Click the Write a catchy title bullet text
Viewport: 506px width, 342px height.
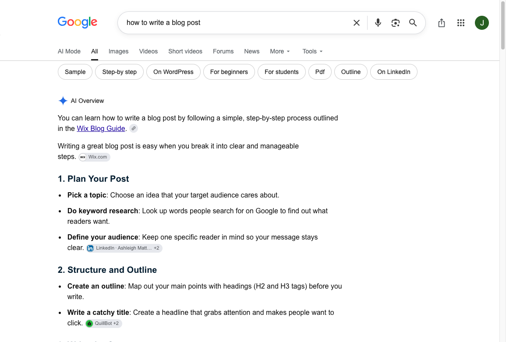(x=201, y=318)
